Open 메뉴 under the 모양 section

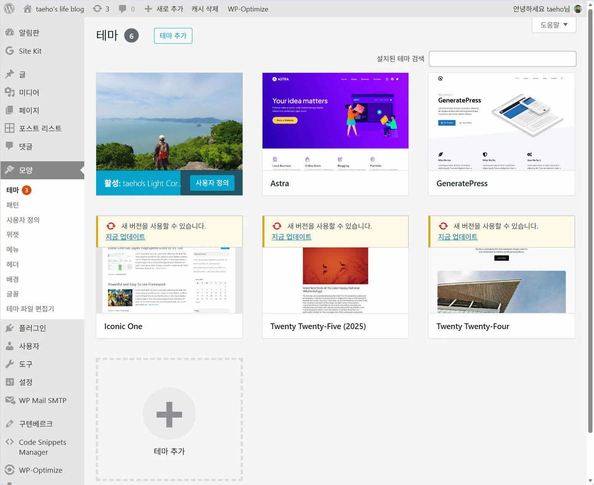pyautogui.click(x=13, y=249)
